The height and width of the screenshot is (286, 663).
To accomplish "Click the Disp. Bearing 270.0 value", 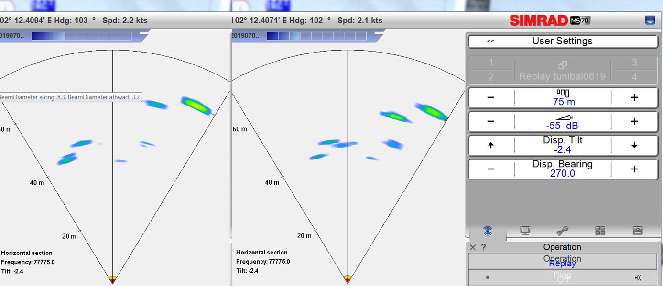I will tap(562, 173).
